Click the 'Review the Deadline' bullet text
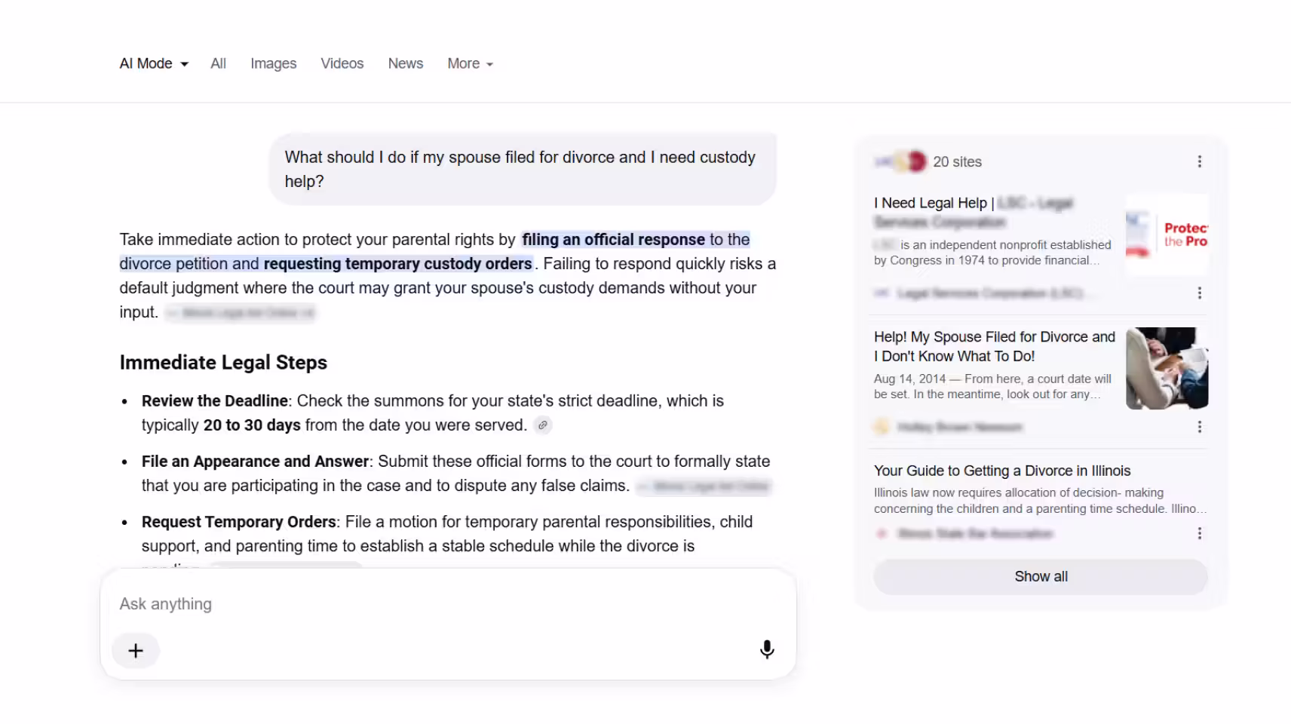The height and width of the screenshot is (724, 1291). coord(215,401)
